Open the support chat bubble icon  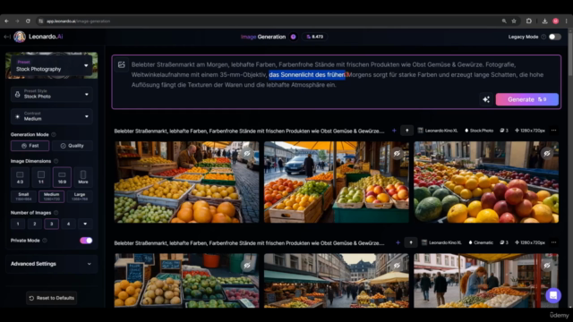pyautogui.click(x=553, y=295)
